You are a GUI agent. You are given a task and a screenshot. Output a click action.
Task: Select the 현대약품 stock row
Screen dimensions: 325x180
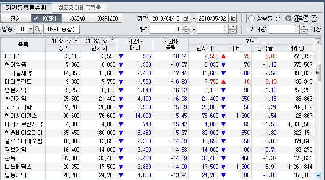coord(158,64)
